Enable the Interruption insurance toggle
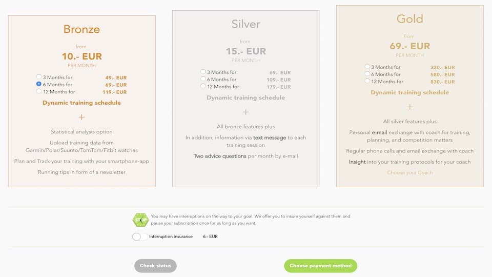Screen dimensions: 492x277 tap(139, 236)
